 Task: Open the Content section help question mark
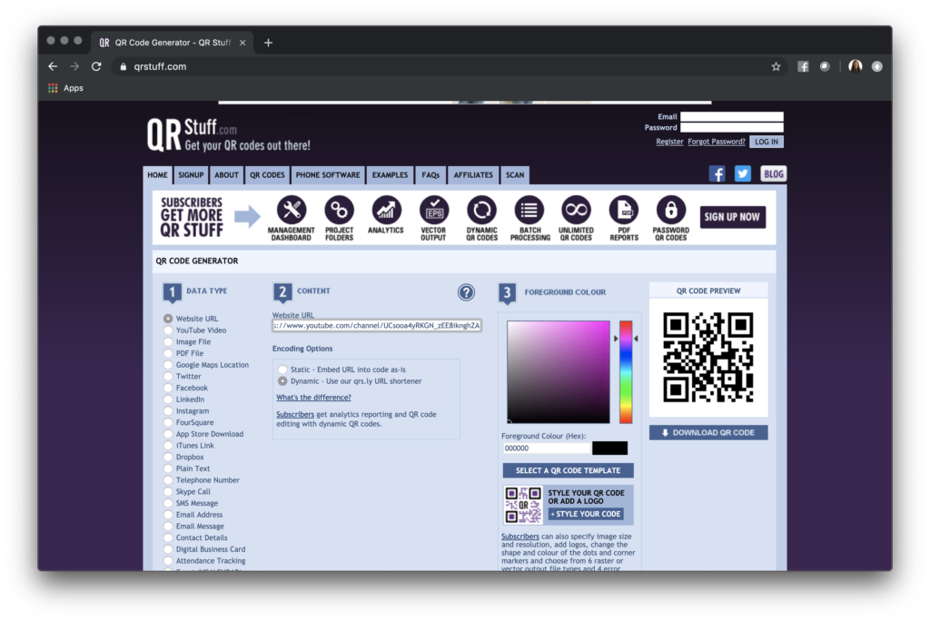coord(466,292)
